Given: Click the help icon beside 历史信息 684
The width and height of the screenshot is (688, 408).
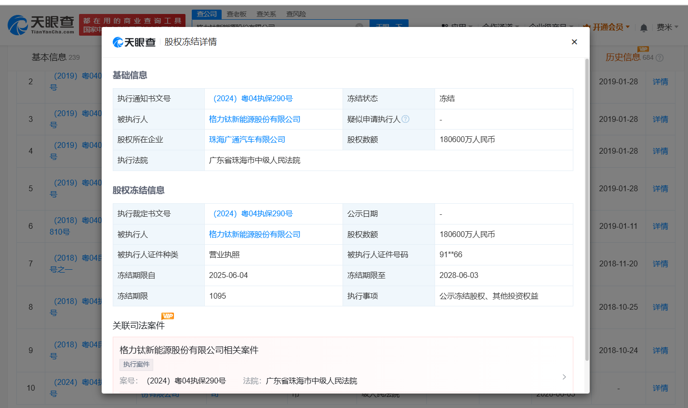Looking at the screenshot, I should tap(660, 58).
